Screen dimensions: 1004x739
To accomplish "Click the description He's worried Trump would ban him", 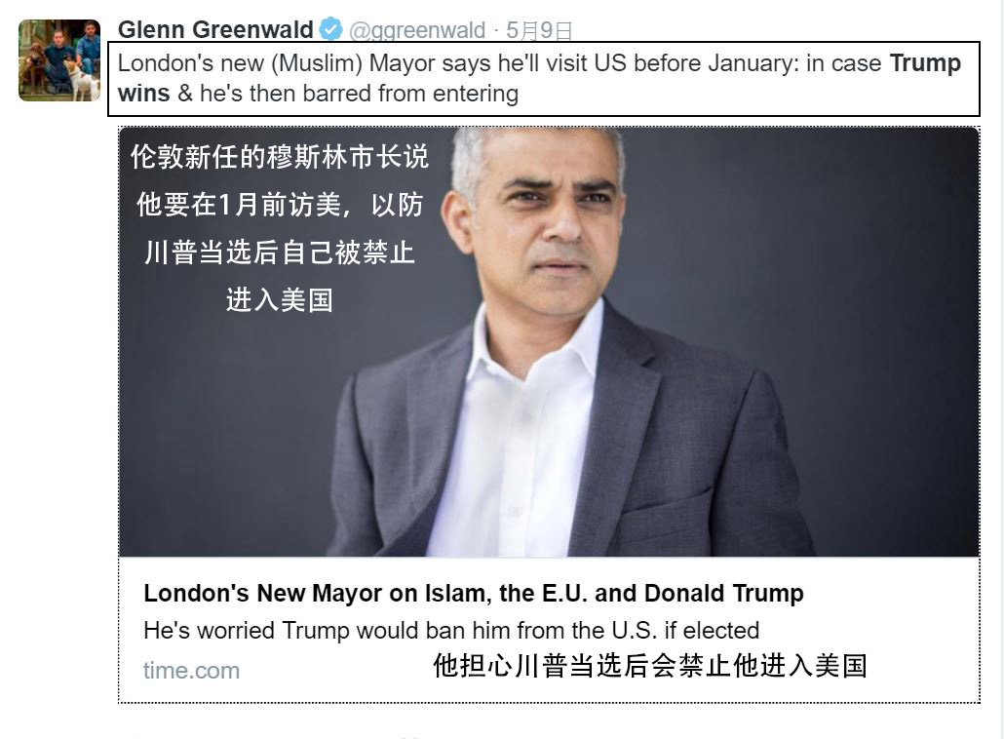I will tap(451, 631).
